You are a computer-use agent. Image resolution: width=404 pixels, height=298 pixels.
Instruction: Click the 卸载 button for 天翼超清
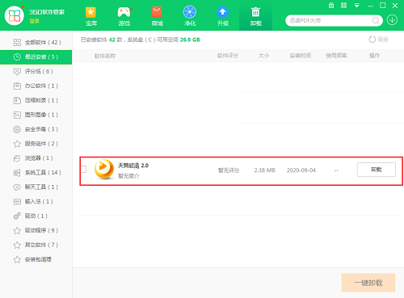click(377, 170)
